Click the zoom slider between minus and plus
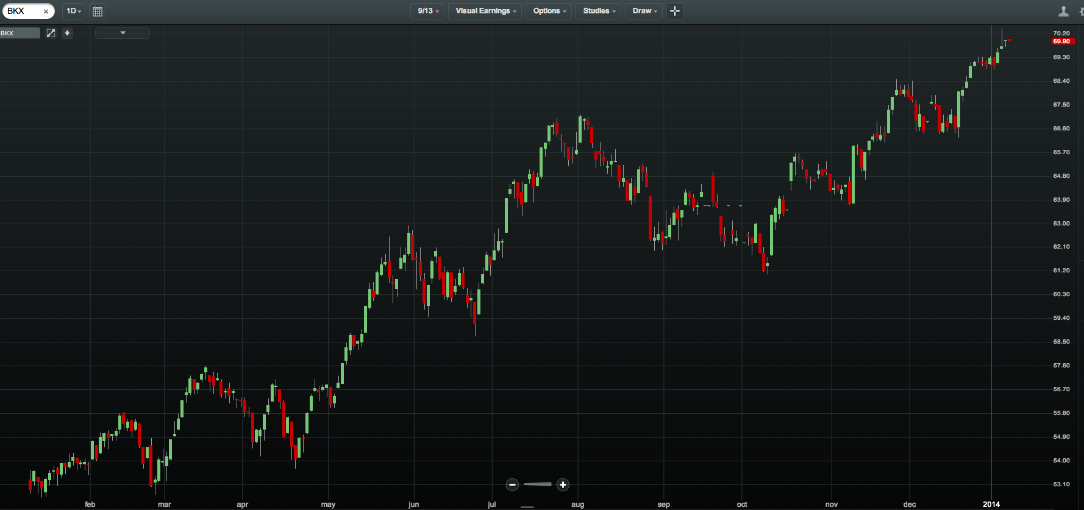Viewport: 1084px width, 510px height. pos(538,484)
